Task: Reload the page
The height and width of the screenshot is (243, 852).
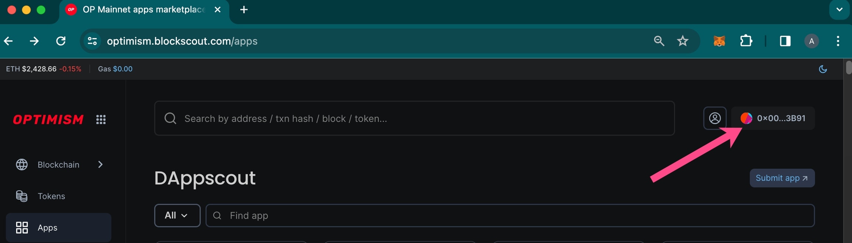Action: click(x=61, y=41)
